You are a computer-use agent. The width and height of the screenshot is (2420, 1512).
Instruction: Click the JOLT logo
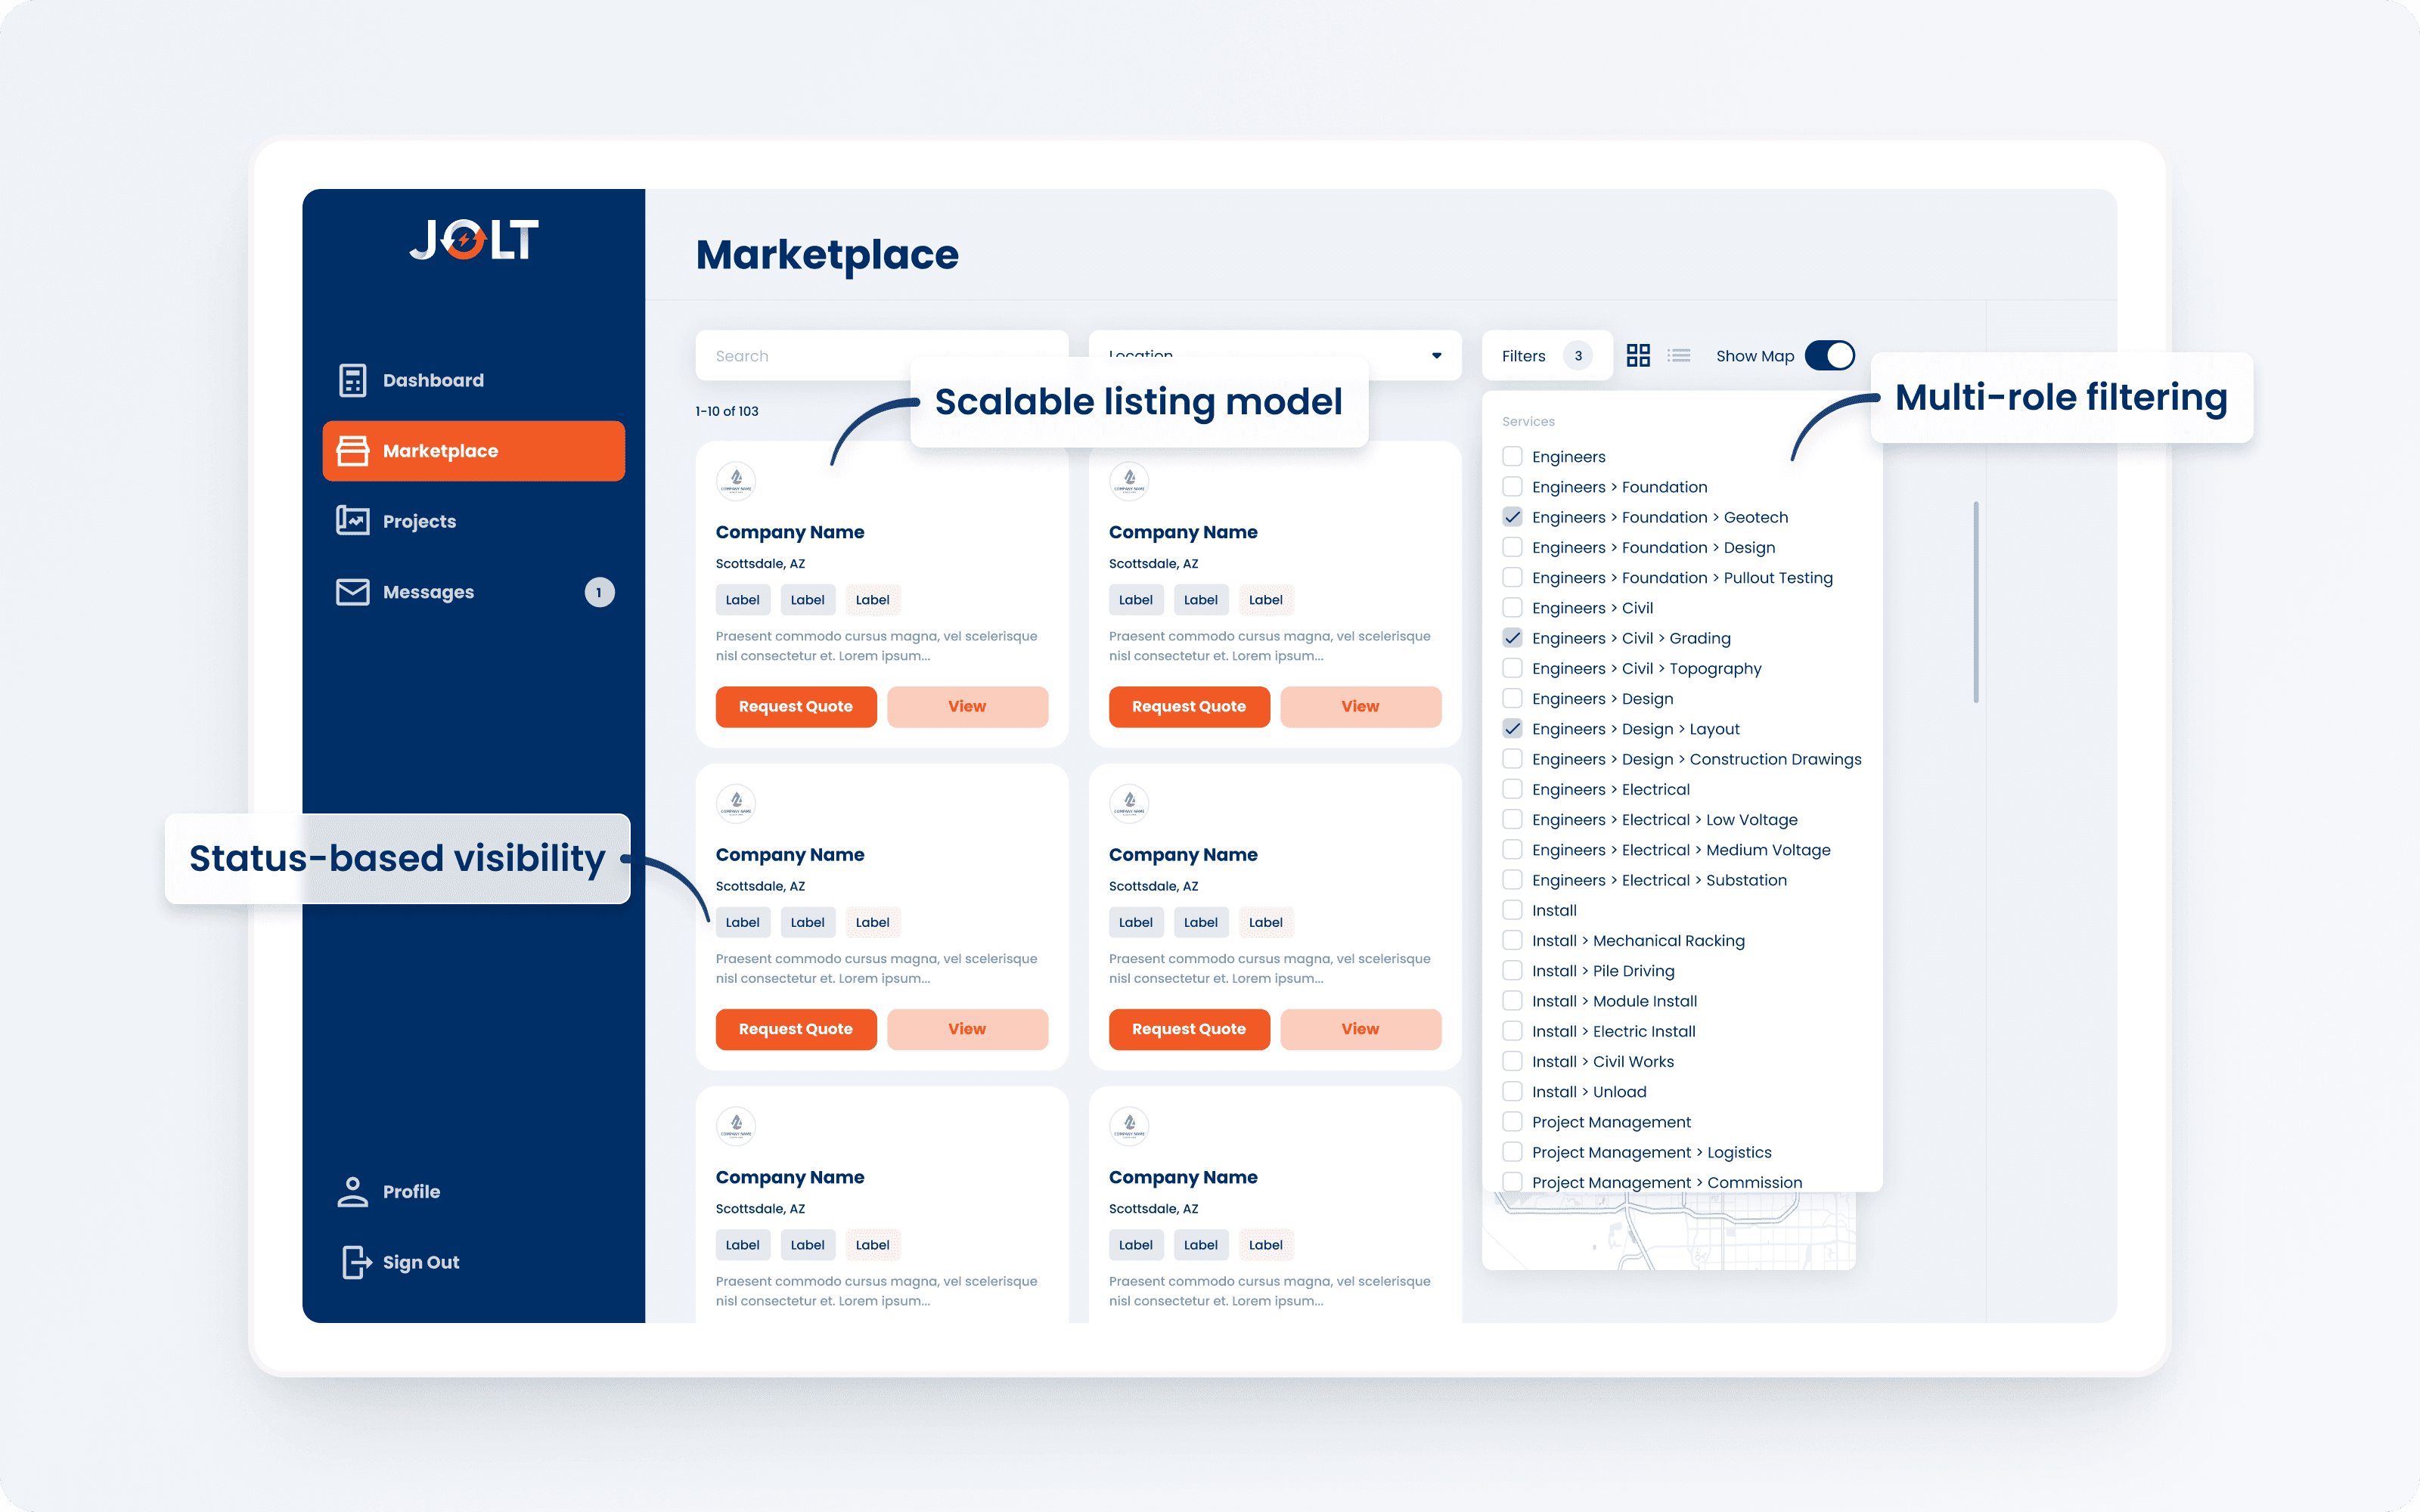coord(474,241)
